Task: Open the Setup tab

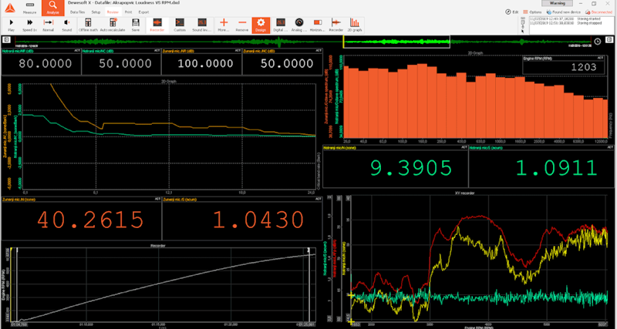Action: point(96,12)
